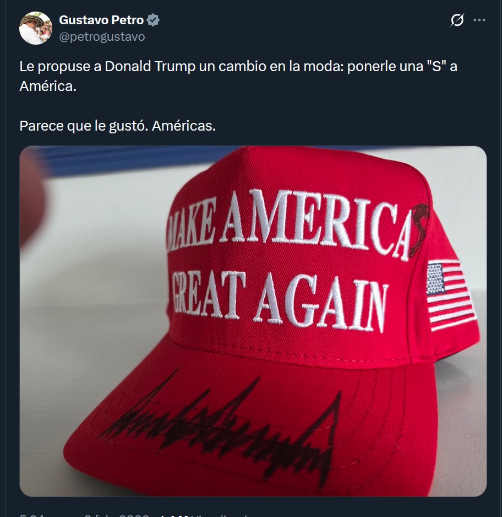The height and width of the screenshot is (517, 502).
Task: Click the quoted "S" in the tweet text
Action: [x=436, y=66]
